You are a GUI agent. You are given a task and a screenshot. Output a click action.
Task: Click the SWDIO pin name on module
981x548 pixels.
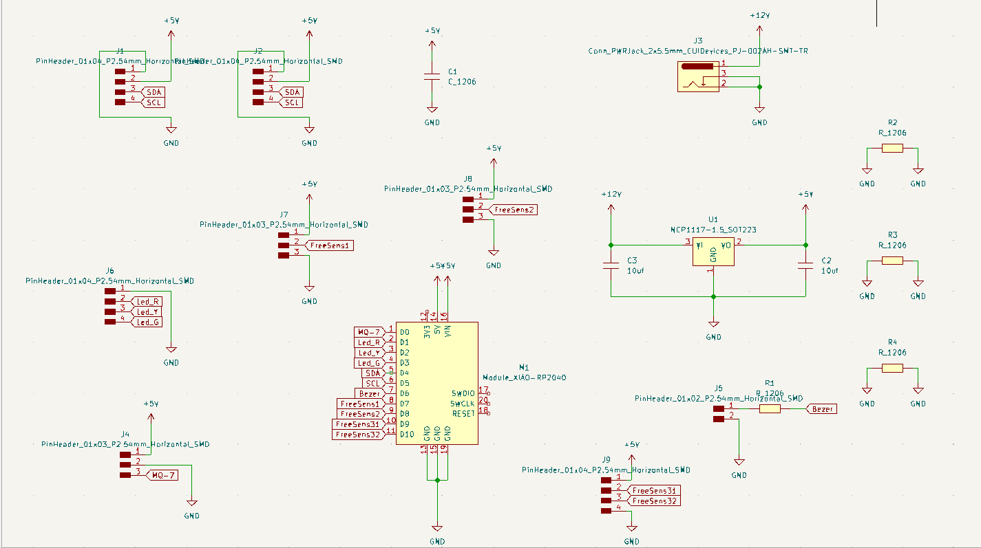pos(463,393)
